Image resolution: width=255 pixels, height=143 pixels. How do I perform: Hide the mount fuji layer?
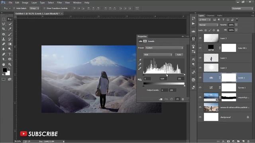coord(200,97)
